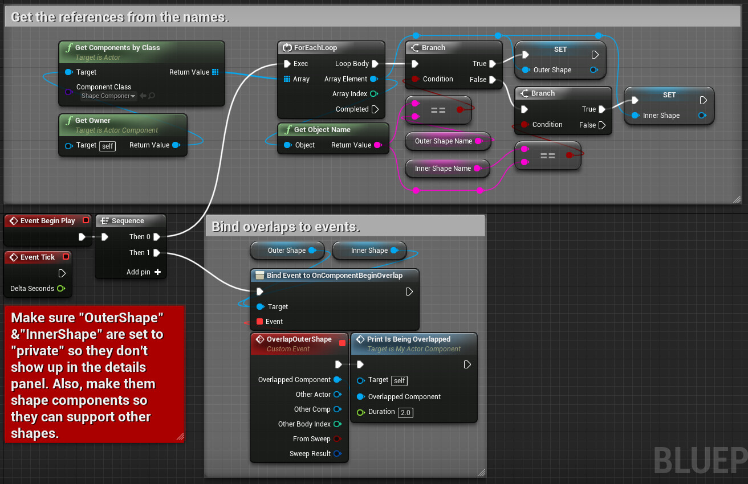The height and width of the screenshot is (484, 748).
Task: Select the Inner Shape Name variable node
Action: coord(448,169)
